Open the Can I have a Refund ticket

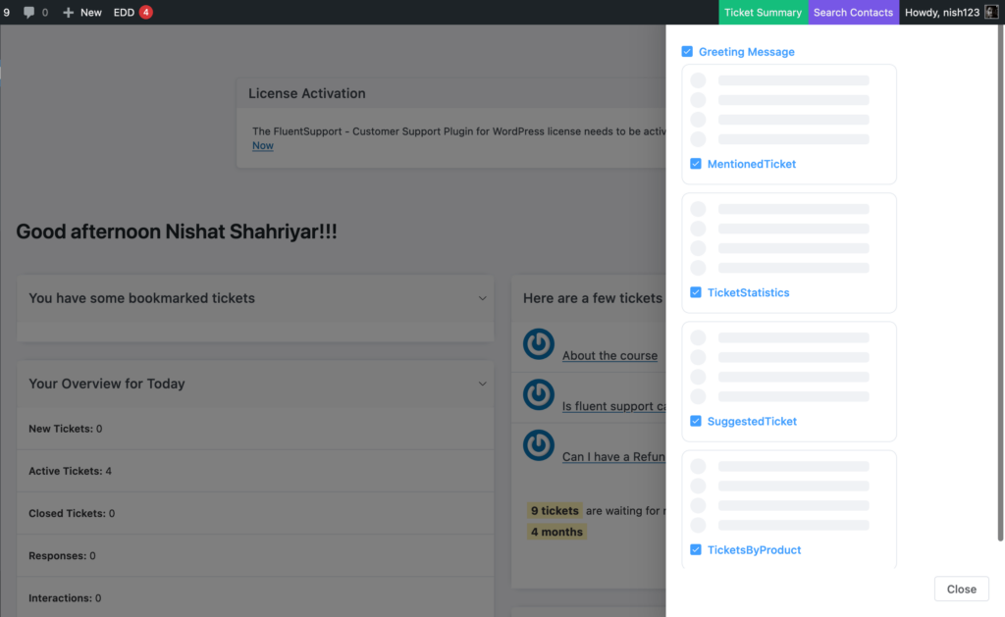coord(614,457)
